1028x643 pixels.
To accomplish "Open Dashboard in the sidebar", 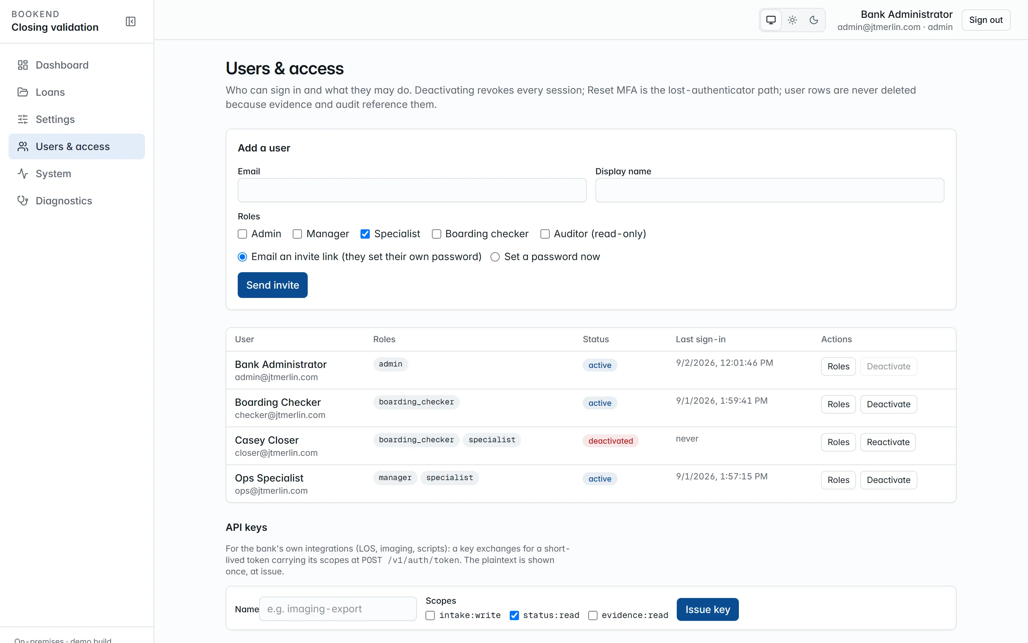I will pos(76,65).
